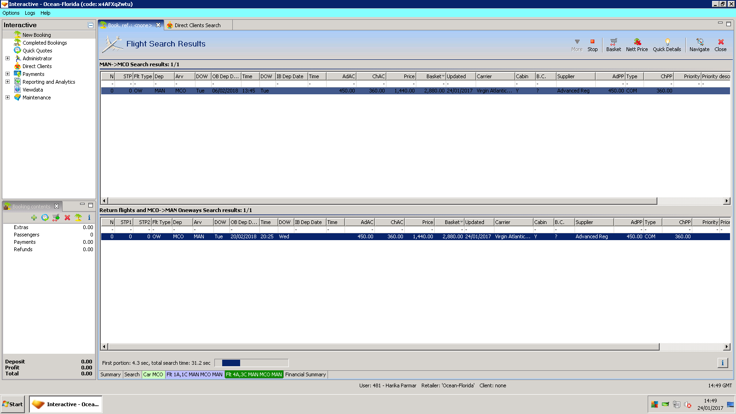Click the blue info icon in Booking contents
This screenshot has width=736, height=414.
pyautogui.click(x=89, y=218)
